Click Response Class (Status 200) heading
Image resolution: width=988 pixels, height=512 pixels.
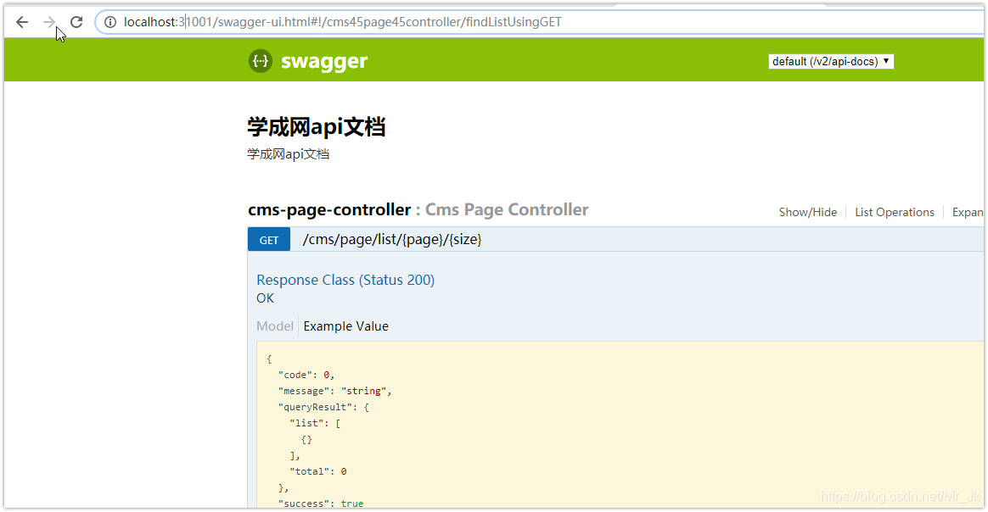pyautogui.click(x=345, y=280)
